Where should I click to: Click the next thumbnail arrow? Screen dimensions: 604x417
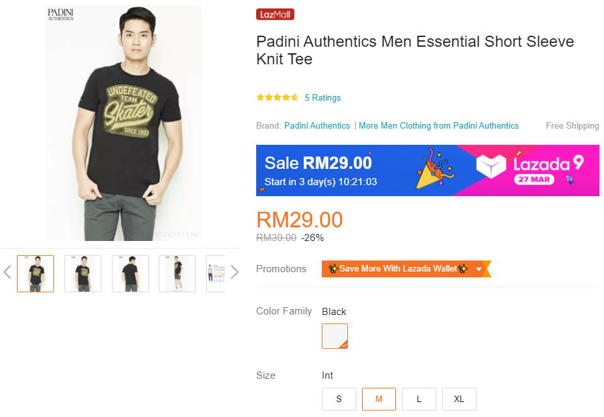coord(234,272)
